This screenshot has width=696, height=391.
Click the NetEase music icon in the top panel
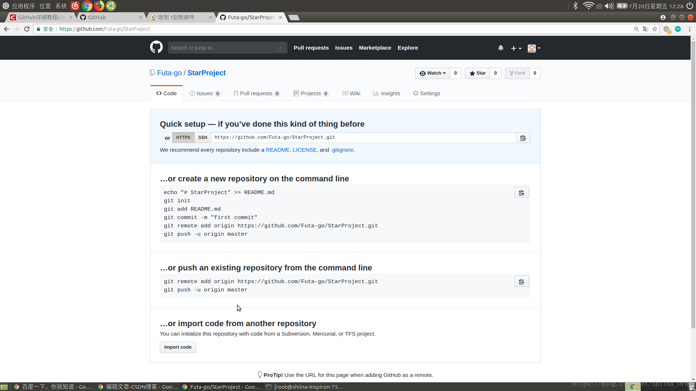[75, 6]
